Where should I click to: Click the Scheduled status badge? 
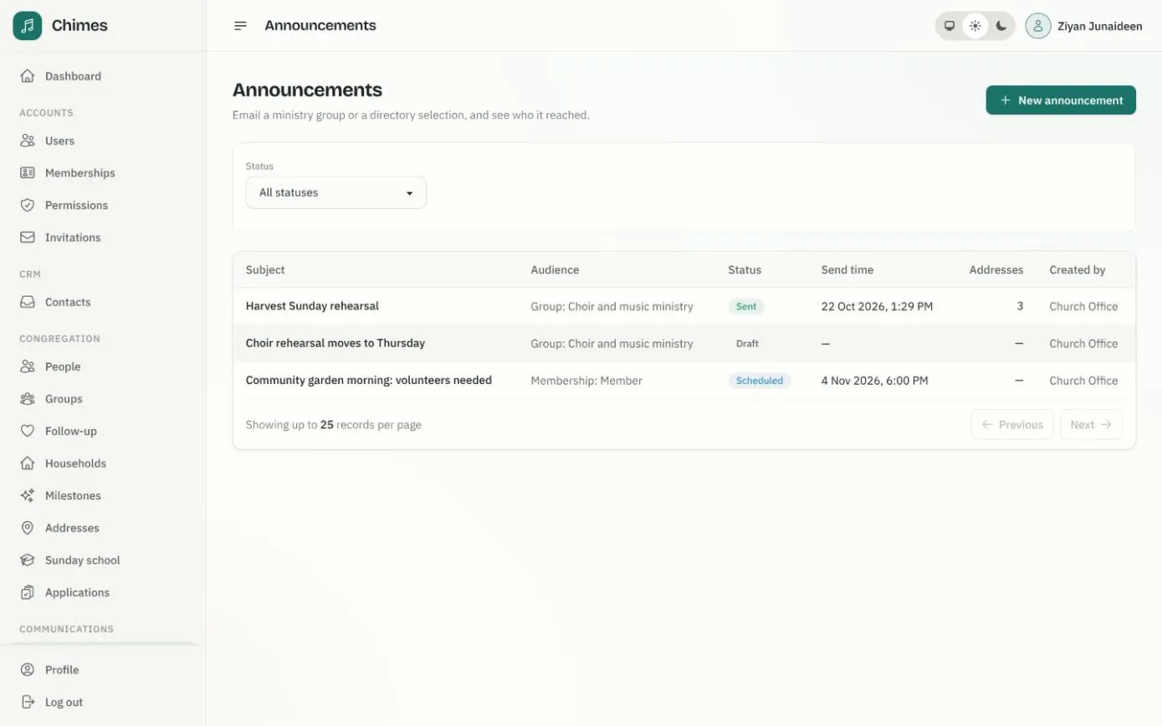[x=760, y=381]
